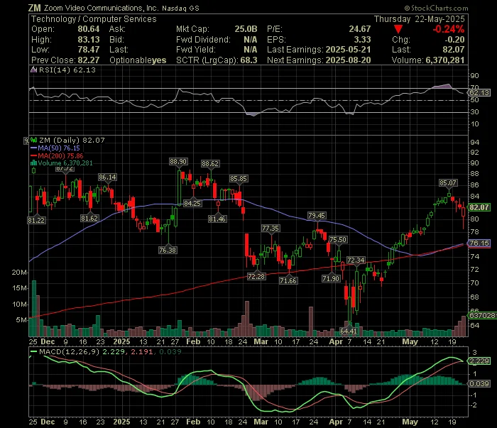Click the 76.15 moving average axis tag

[479, 243]
